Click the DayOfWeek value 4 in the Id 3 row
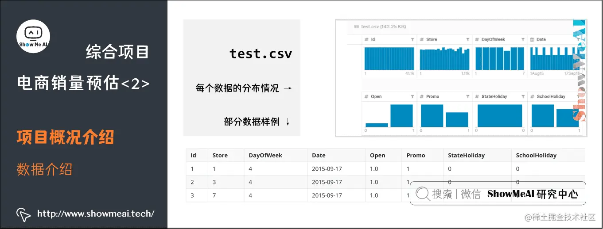The image size is (603, 229). (250, 195)
